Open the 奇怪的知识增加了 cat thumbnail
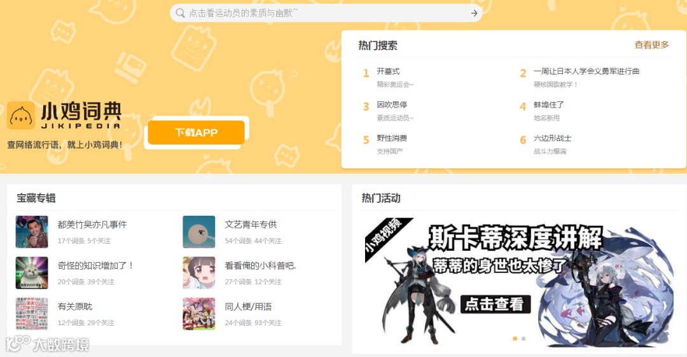 pyautogui.click(x=32, y=273)
